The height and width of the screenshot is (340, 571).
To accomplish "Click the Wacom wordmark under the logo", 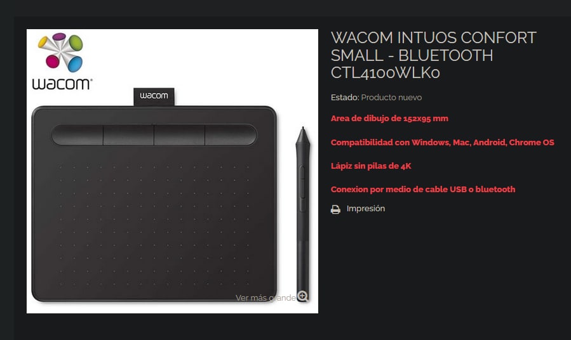I will click(x=62, y=84).
